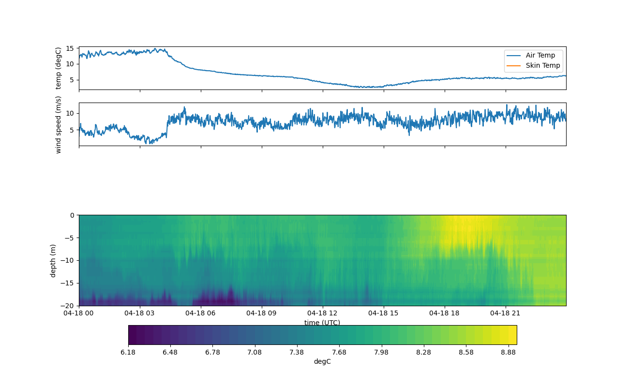Image resolution: width=629 pixels, height=387 pixels.
Task: Click the dark purple end of colorbar
Action: [x=132, y=335]
